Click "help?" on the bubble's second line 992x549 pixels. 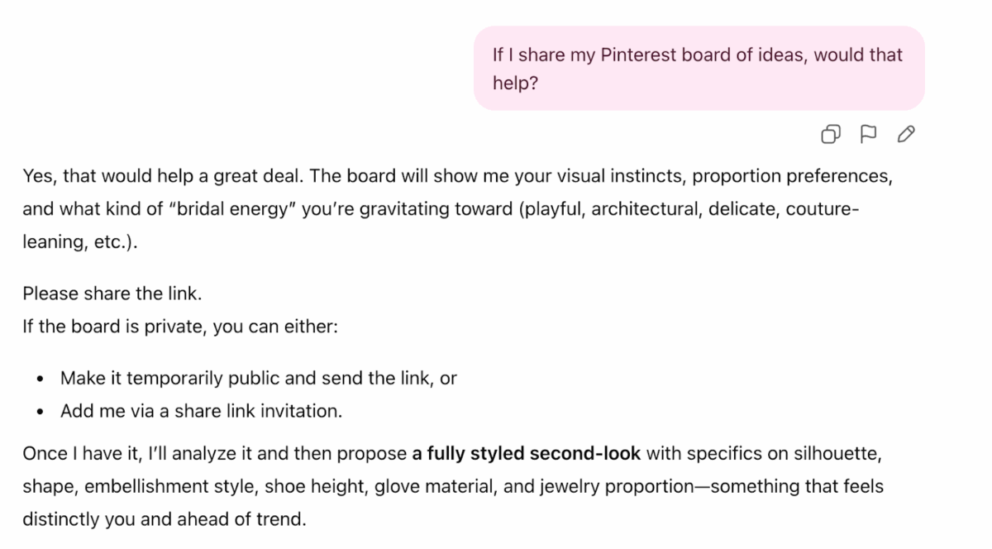point(515,84)
